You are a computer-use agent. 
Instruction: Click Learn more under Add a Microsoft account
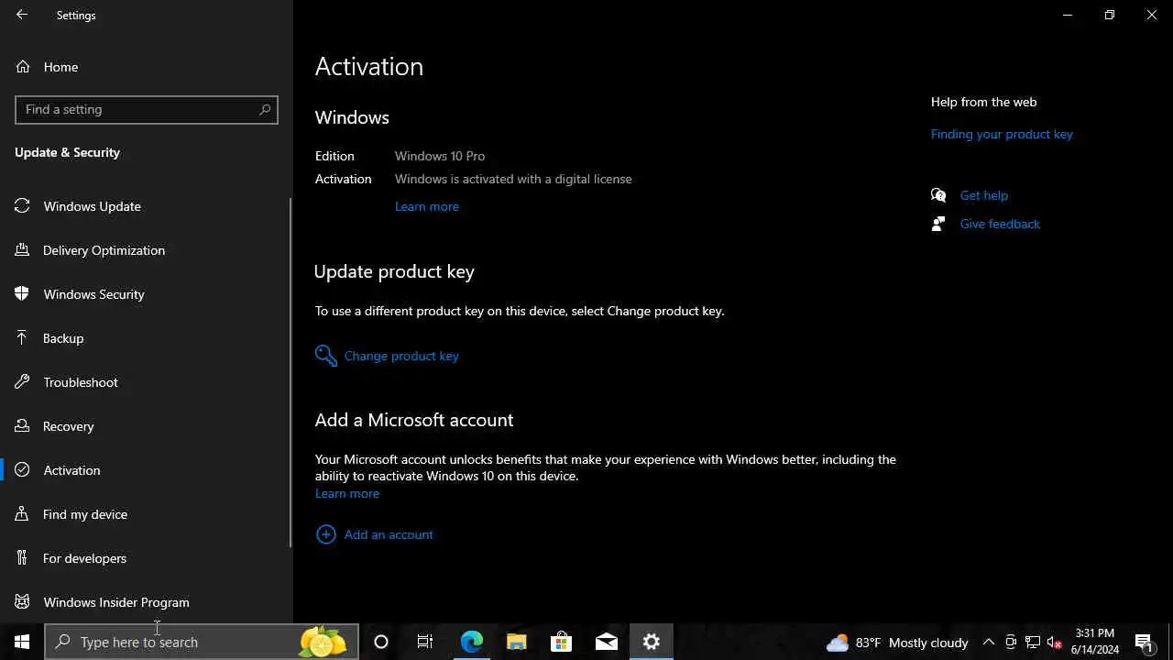pyautogui.click(x=347, y=493)
